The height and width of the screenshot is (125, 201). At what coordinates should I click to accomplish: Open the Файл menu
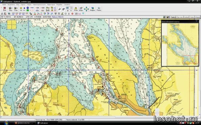[x=4, y=5]
